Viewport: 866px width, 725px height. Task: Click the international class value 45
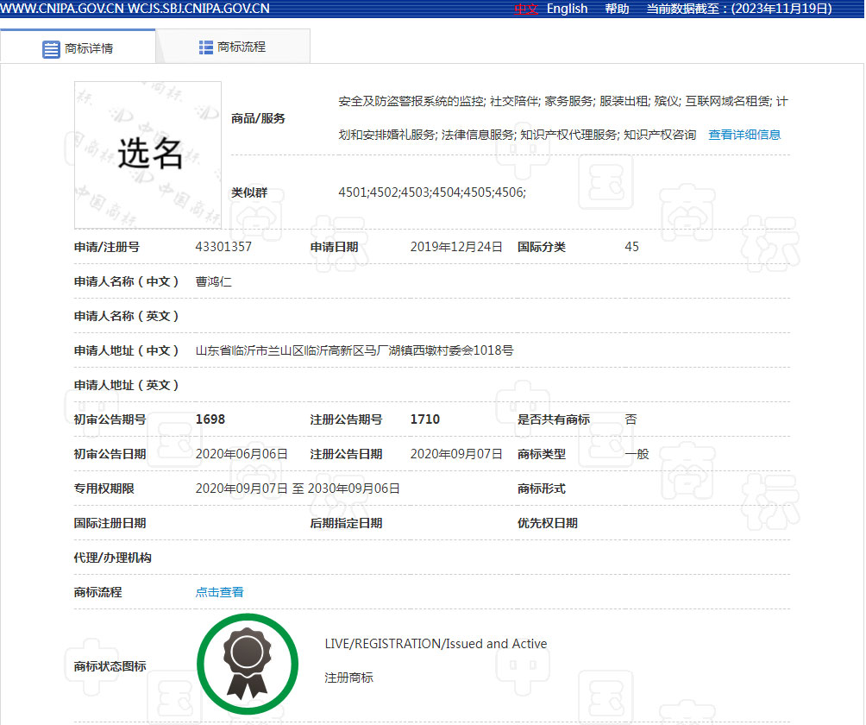(x=632, y=247)
